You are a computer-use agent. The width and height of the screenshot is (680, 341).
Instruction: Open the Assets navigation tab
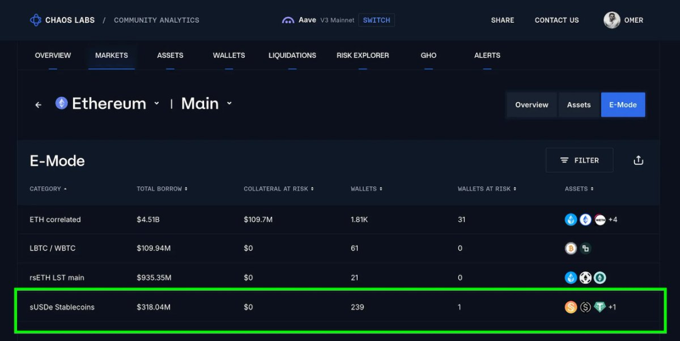tap(170, 55)
